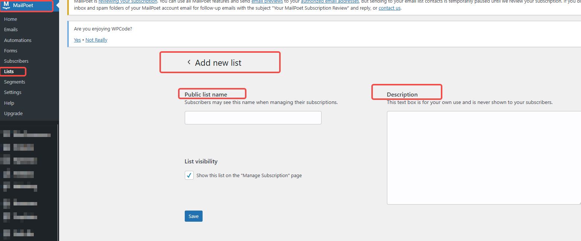This screenshot has width=581, height=241.
Task: Select Lists in the MailPoet menu
Action: pyautogui.click(x=9, y=71)
